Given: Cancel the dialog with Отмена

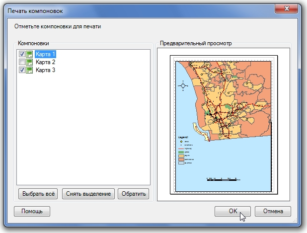Looking at the screenshot, I should pyautogui.click(x=273, y=211).
